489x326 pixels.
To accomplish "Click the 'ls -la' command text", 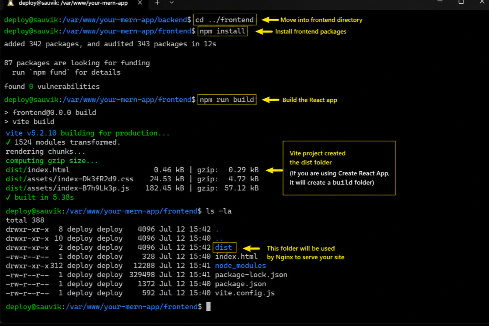I will tap(219, 211).
